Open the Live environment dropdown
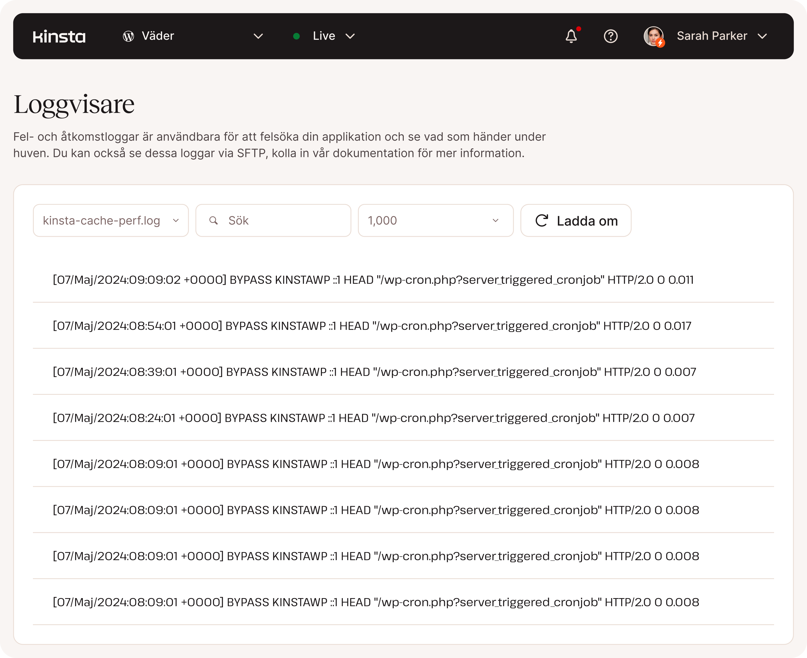The image size is (807, 658). pos(350,36)
